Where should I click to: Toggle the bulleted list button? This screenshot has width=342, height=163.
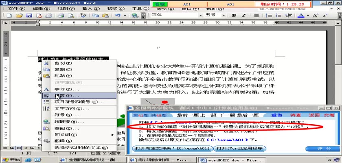click(278, 15)
